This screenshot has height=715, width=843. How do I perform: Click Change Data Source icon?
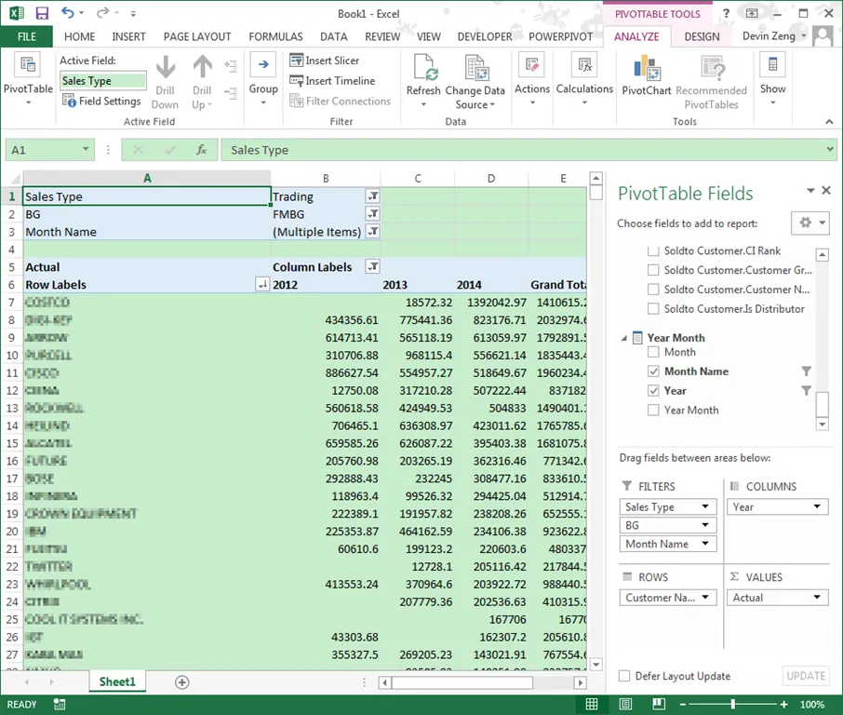(x=475, y=67)
